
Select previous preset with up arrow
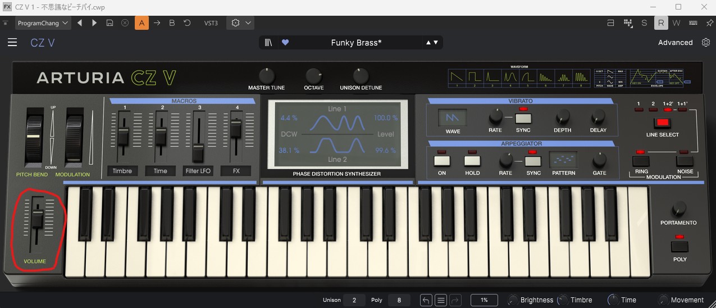point(428,43)
